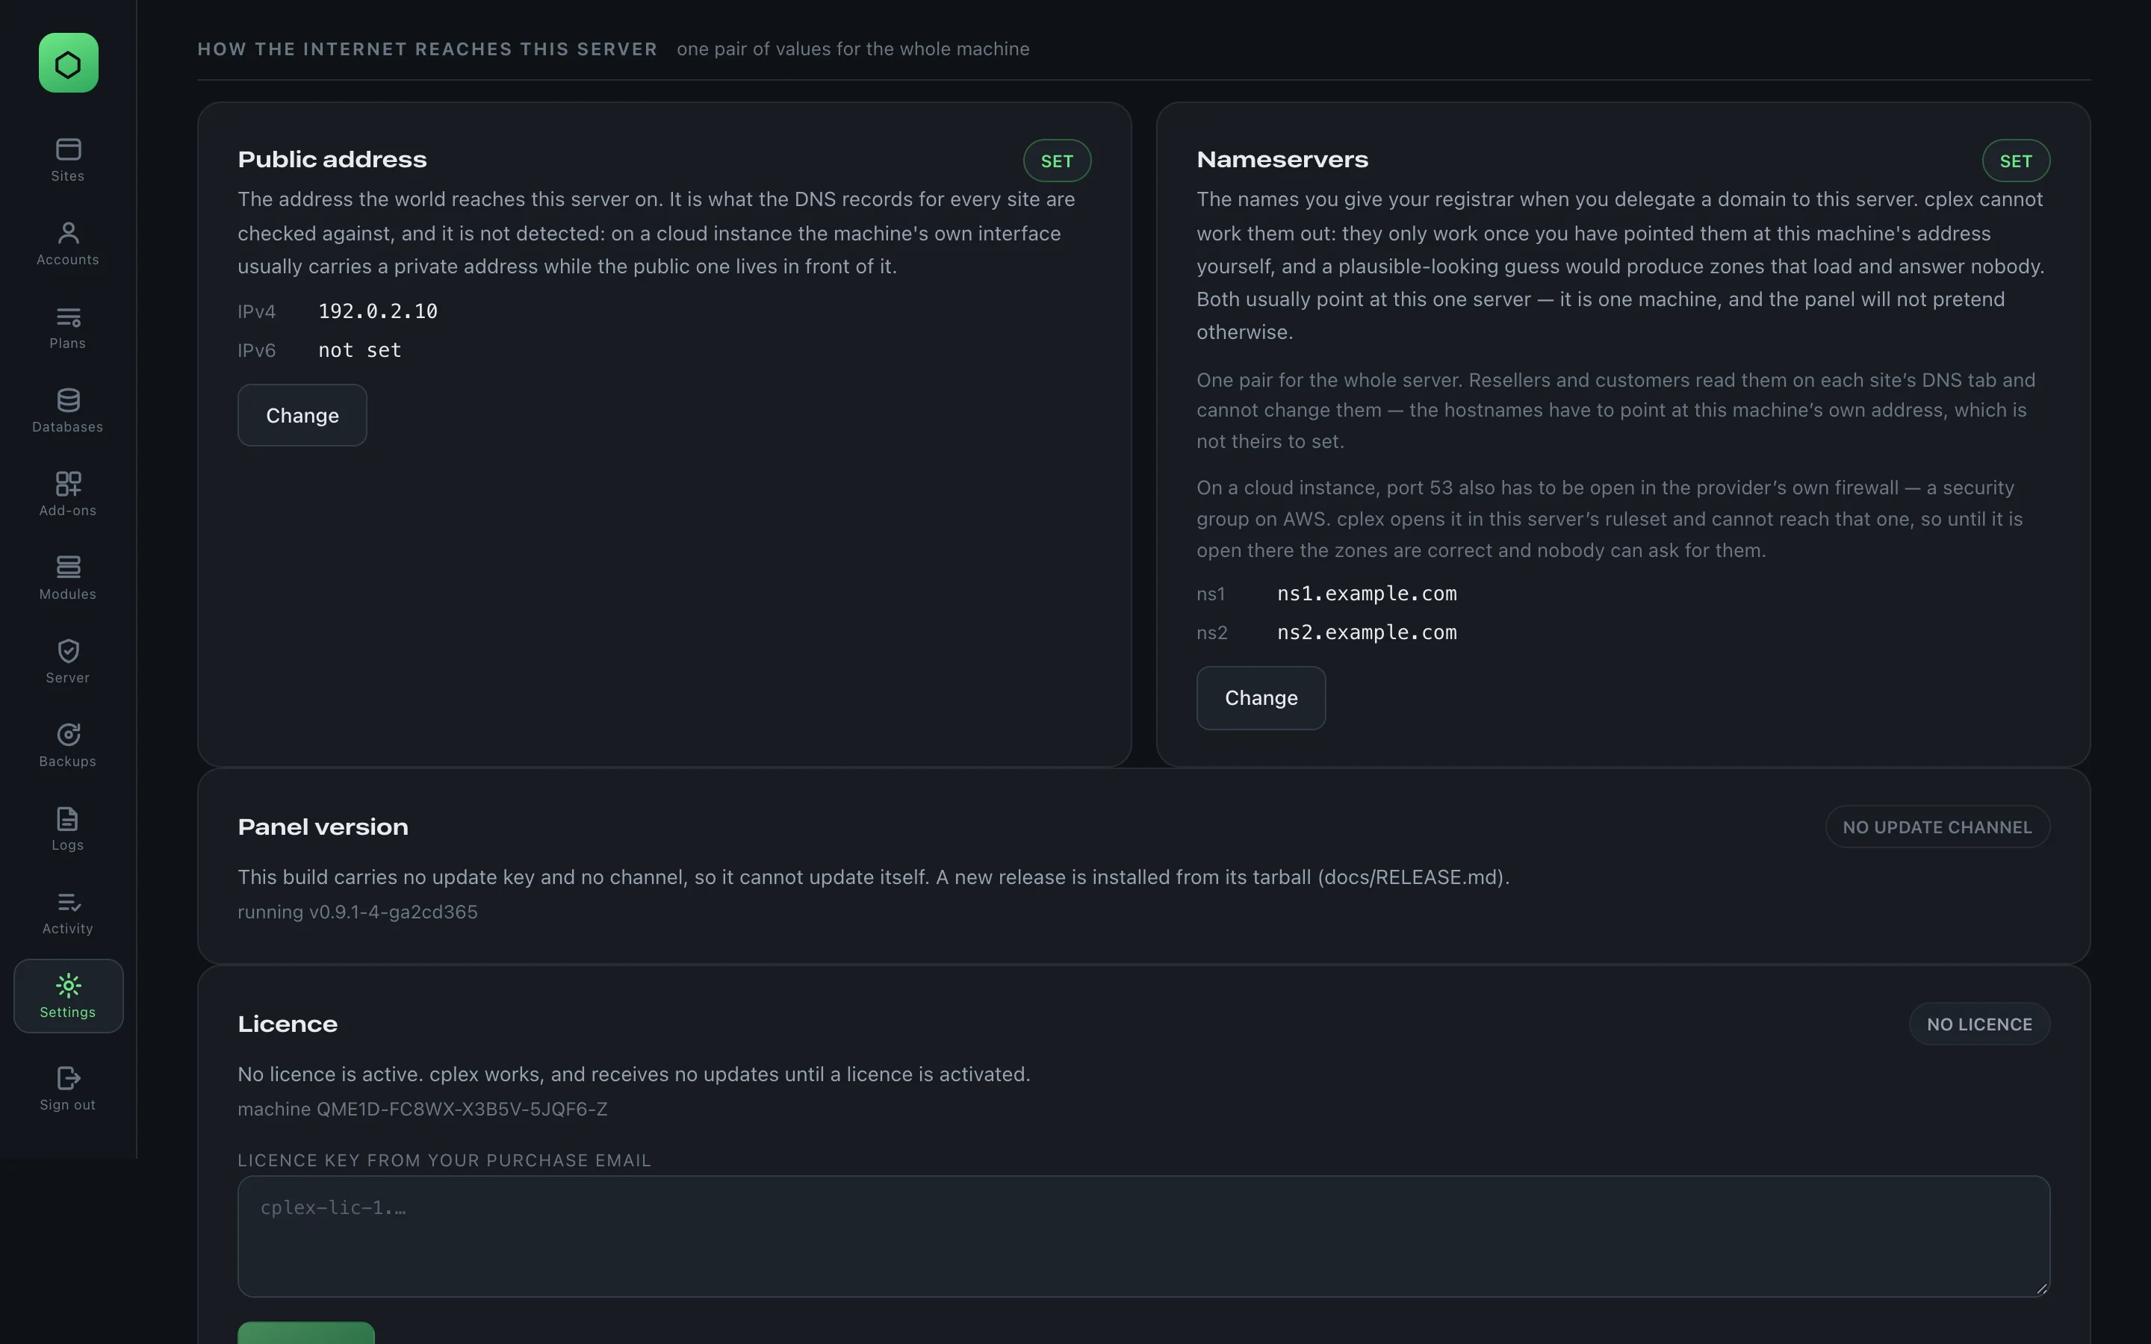This screenshot has width=2151, height=1344.
Task: Select ns1.example.com hostname
Action: pos(1366,594)
